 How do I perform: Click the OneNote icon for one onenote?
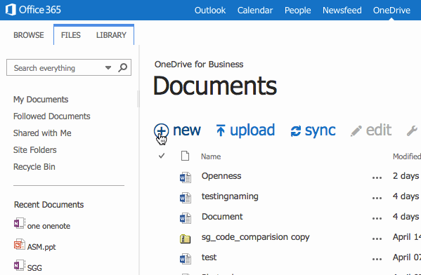point(20,223)
